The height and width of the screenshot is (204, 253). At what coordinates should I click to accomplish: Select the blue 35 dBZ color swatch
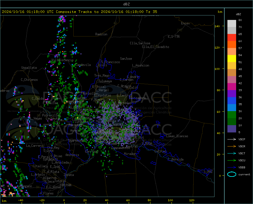point(232,101)
